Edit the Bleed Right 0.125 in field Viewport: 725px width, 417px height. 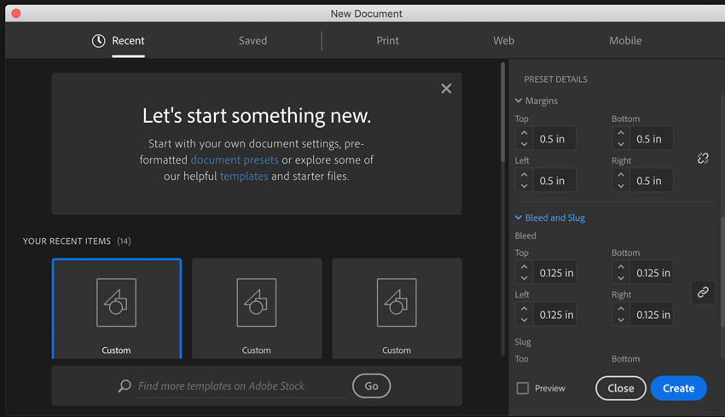coord(651,315)
